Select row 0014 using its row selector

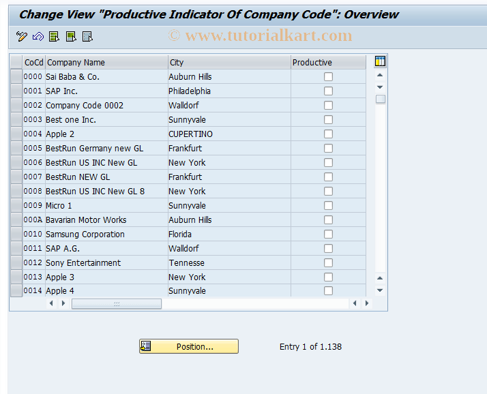click(16, 290)
